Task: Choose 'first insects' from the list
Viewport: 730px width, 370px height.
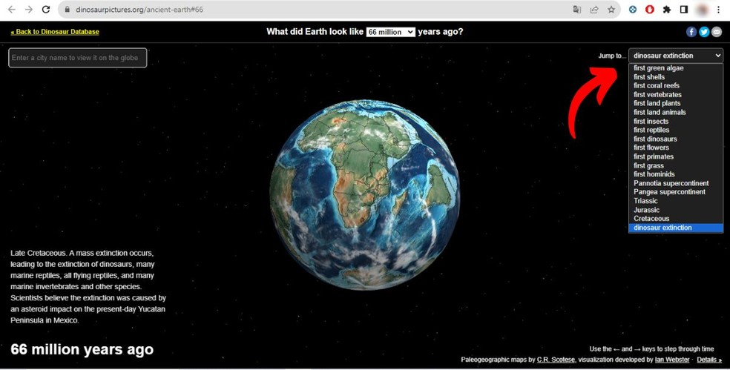Action: tap(676, 121)
